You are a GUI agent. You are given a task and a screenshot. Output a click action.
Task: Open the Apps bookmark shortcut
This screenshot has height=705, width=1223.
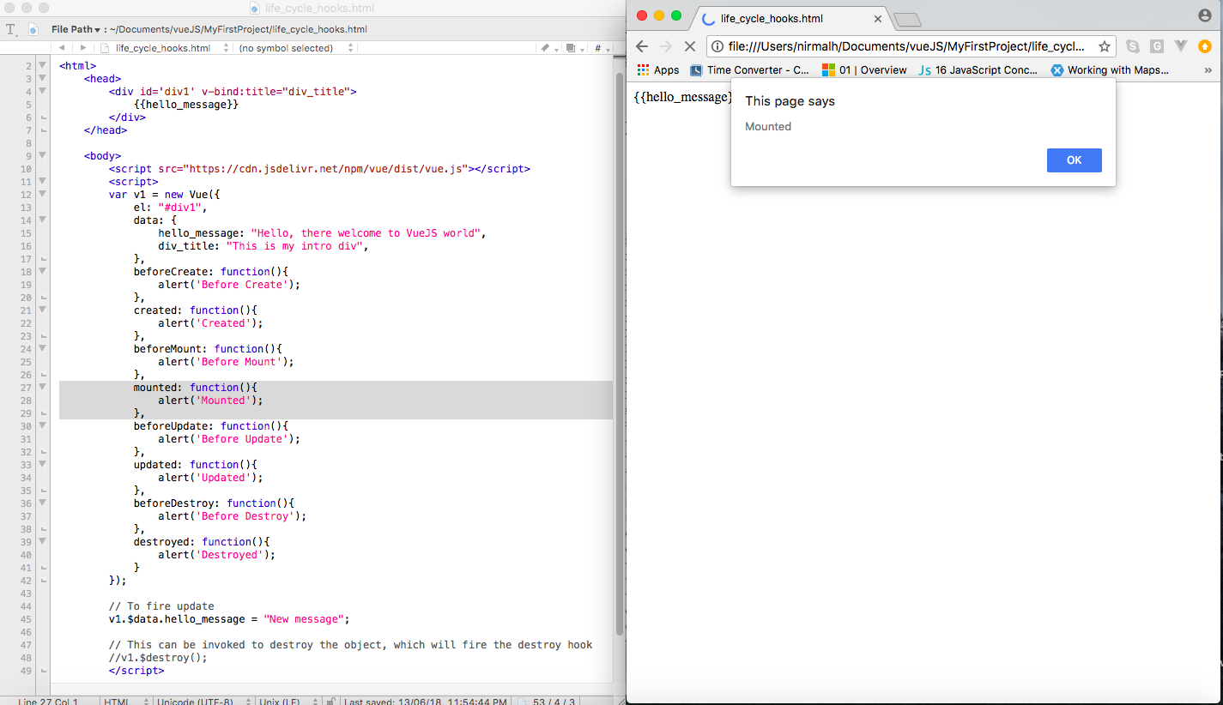[657, 70]
